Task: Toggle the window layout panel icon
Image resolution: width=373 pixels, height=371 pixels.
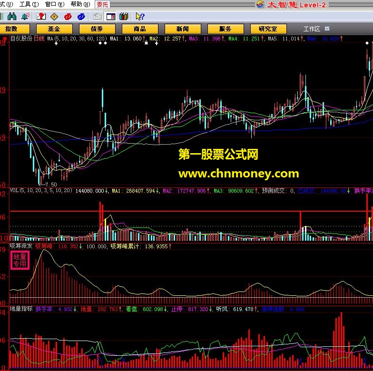Action: pos(111,16)
